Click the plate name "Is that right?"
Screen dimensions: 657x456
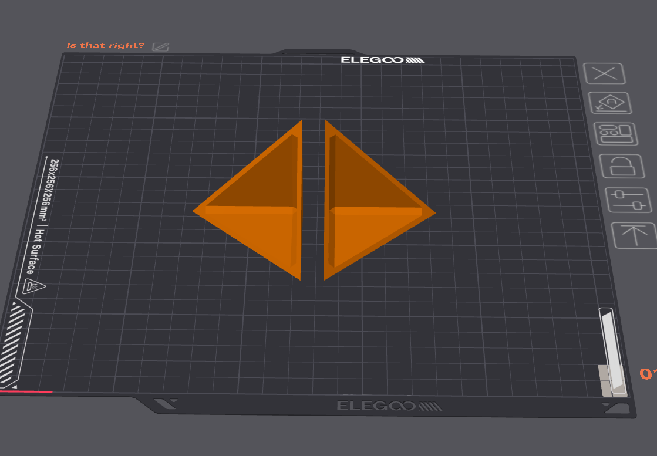(106, 45)
